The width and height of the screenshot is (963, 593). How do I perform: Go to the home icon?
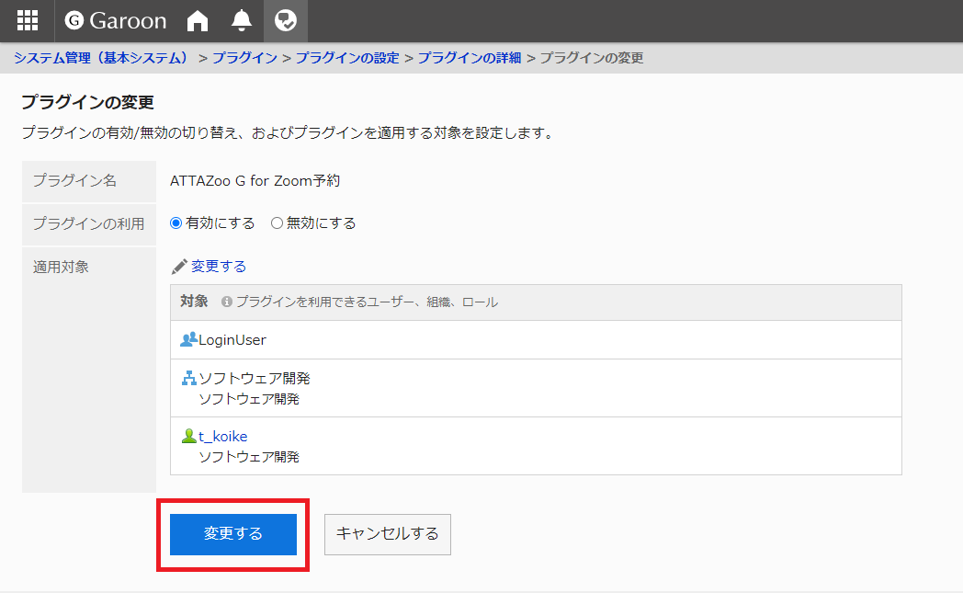(198, 20)
